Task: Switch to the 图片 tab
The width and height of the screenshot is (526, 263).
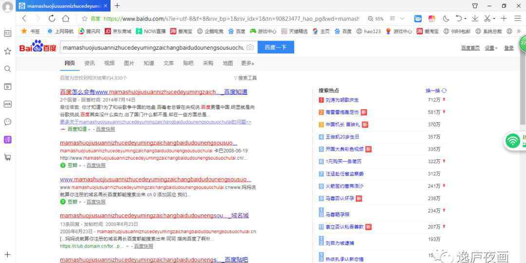Action: tap(129, 63)
